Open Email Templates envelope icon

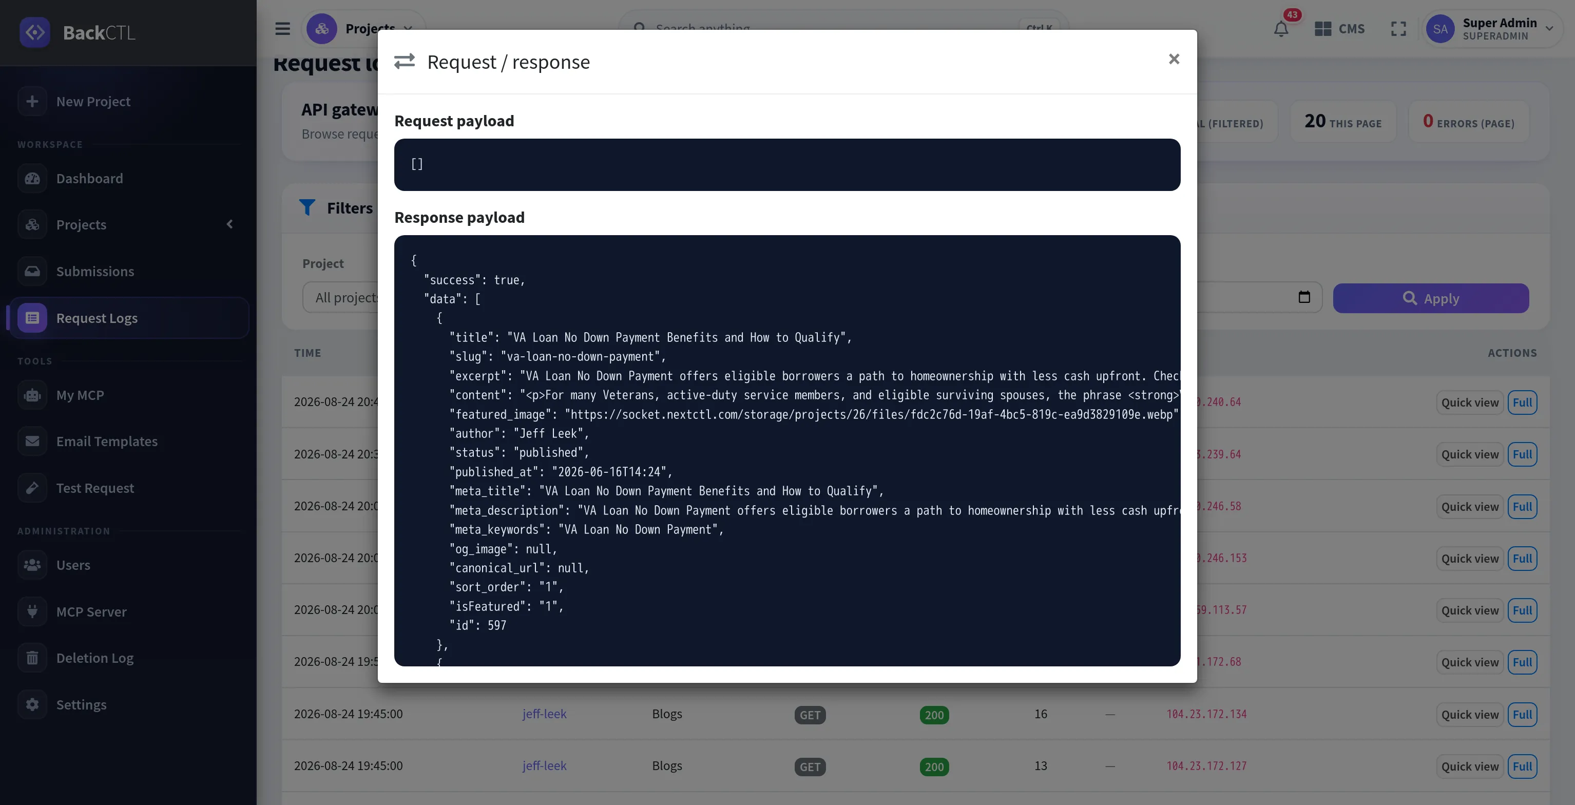pos(32,442)
